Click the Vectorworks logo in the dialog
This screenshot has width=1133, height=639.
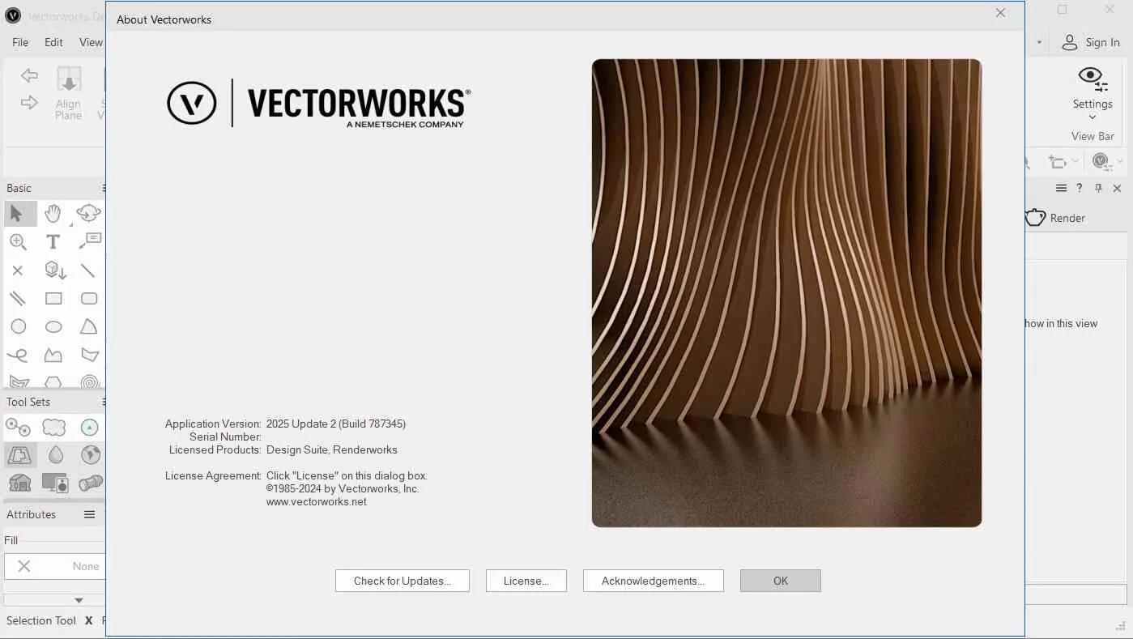(318, 104)
